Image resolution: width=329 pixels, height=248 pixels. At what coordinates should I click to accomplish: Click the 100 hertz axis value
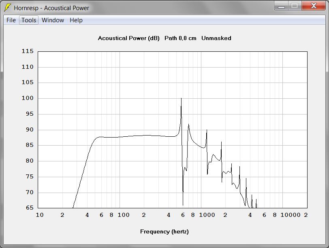point(123,215)
